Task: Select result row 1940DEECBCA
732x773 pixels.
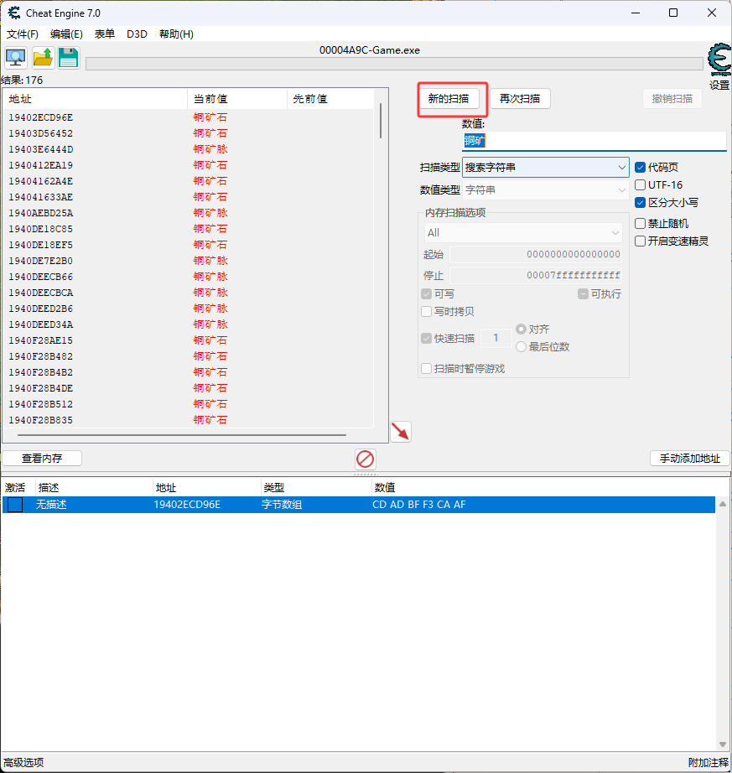Action: point(189,293)
